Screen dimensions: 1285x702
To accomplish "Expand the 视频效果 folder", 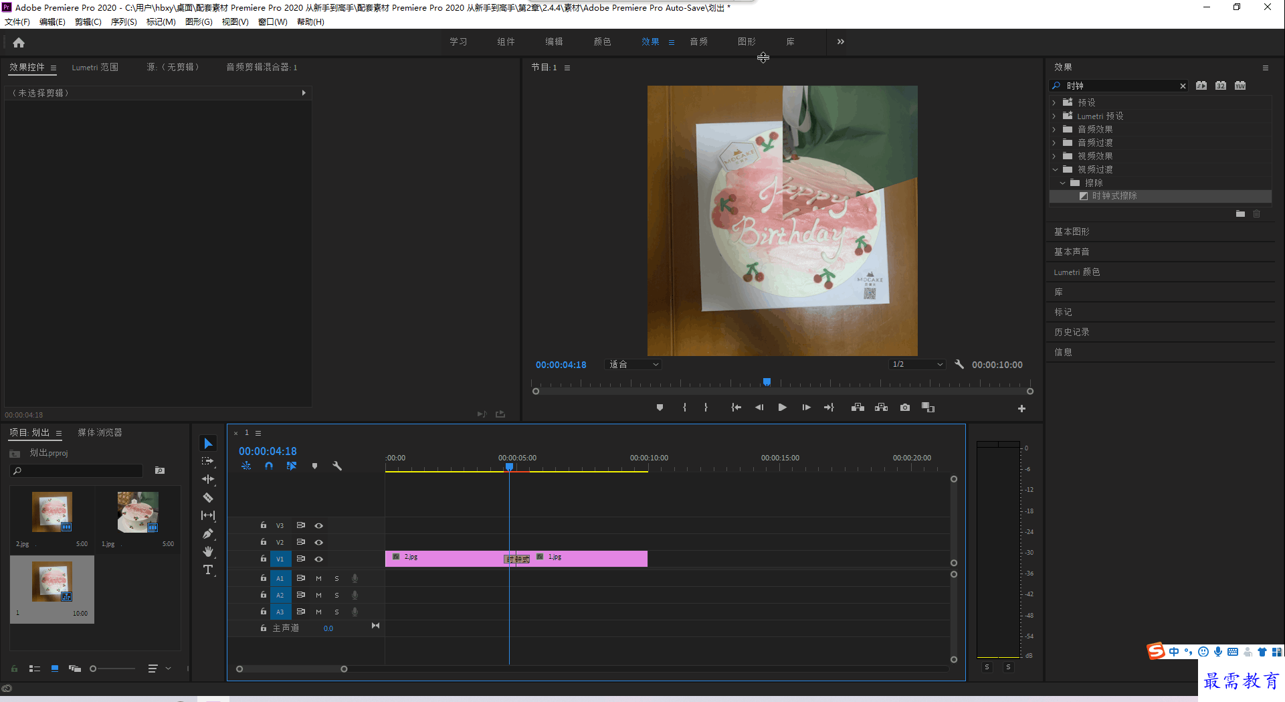I will click(1054, 156).
